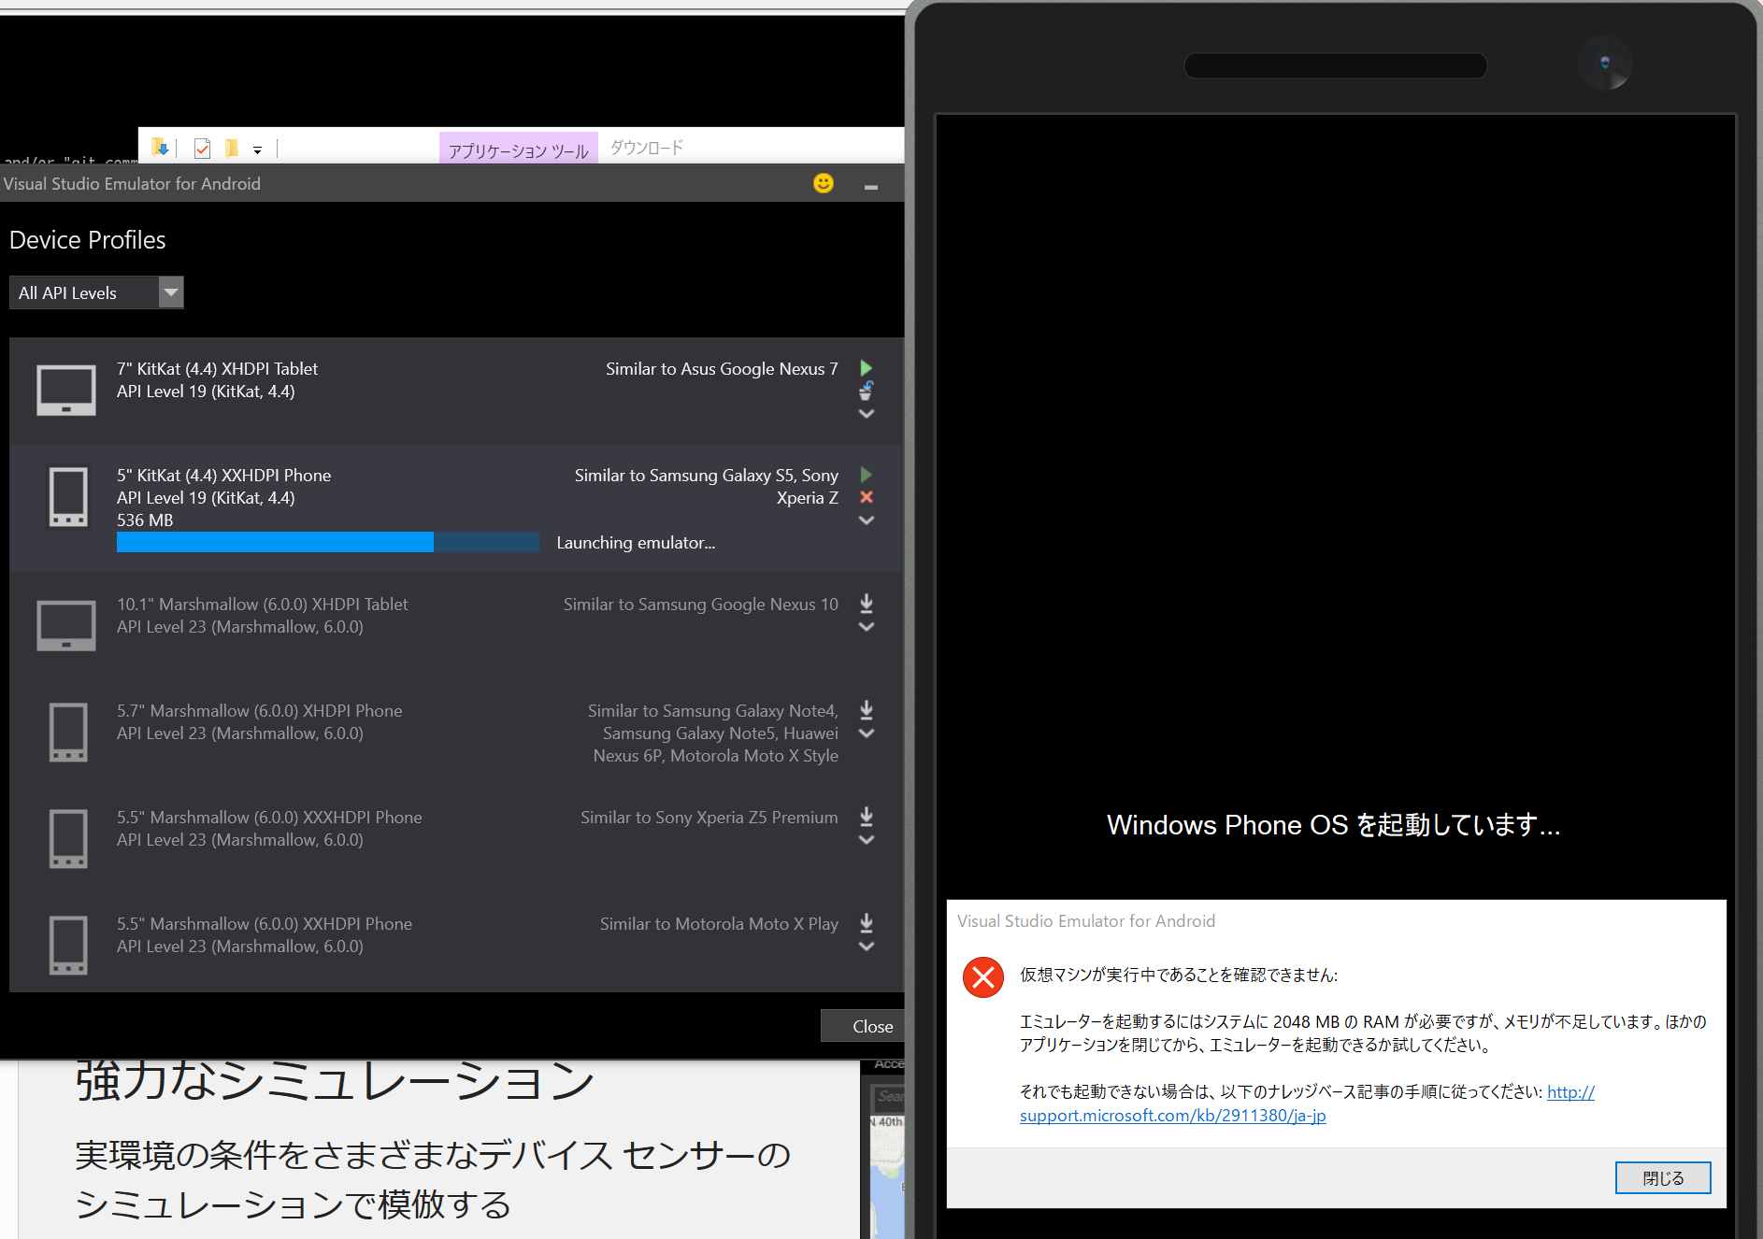Click the uninstall icon for the 7" KitKat Tablet
The height and width of the screenshot is (1239, 1763).
(x=866, y=391)
